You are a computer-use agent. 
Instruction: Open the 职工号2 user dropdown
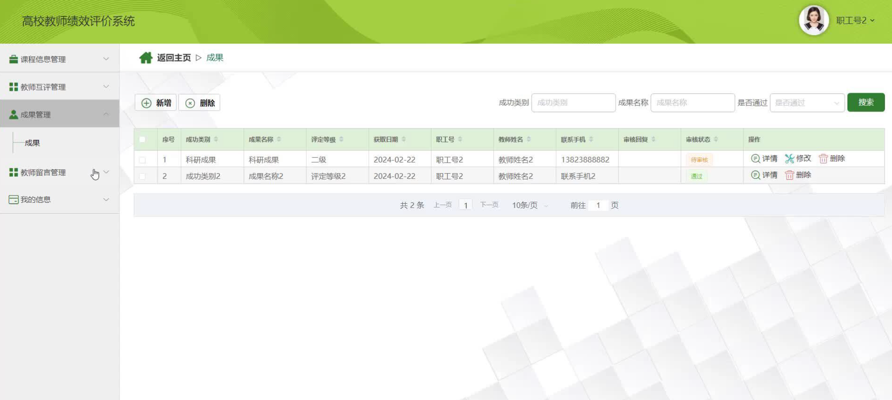[855, 21]
